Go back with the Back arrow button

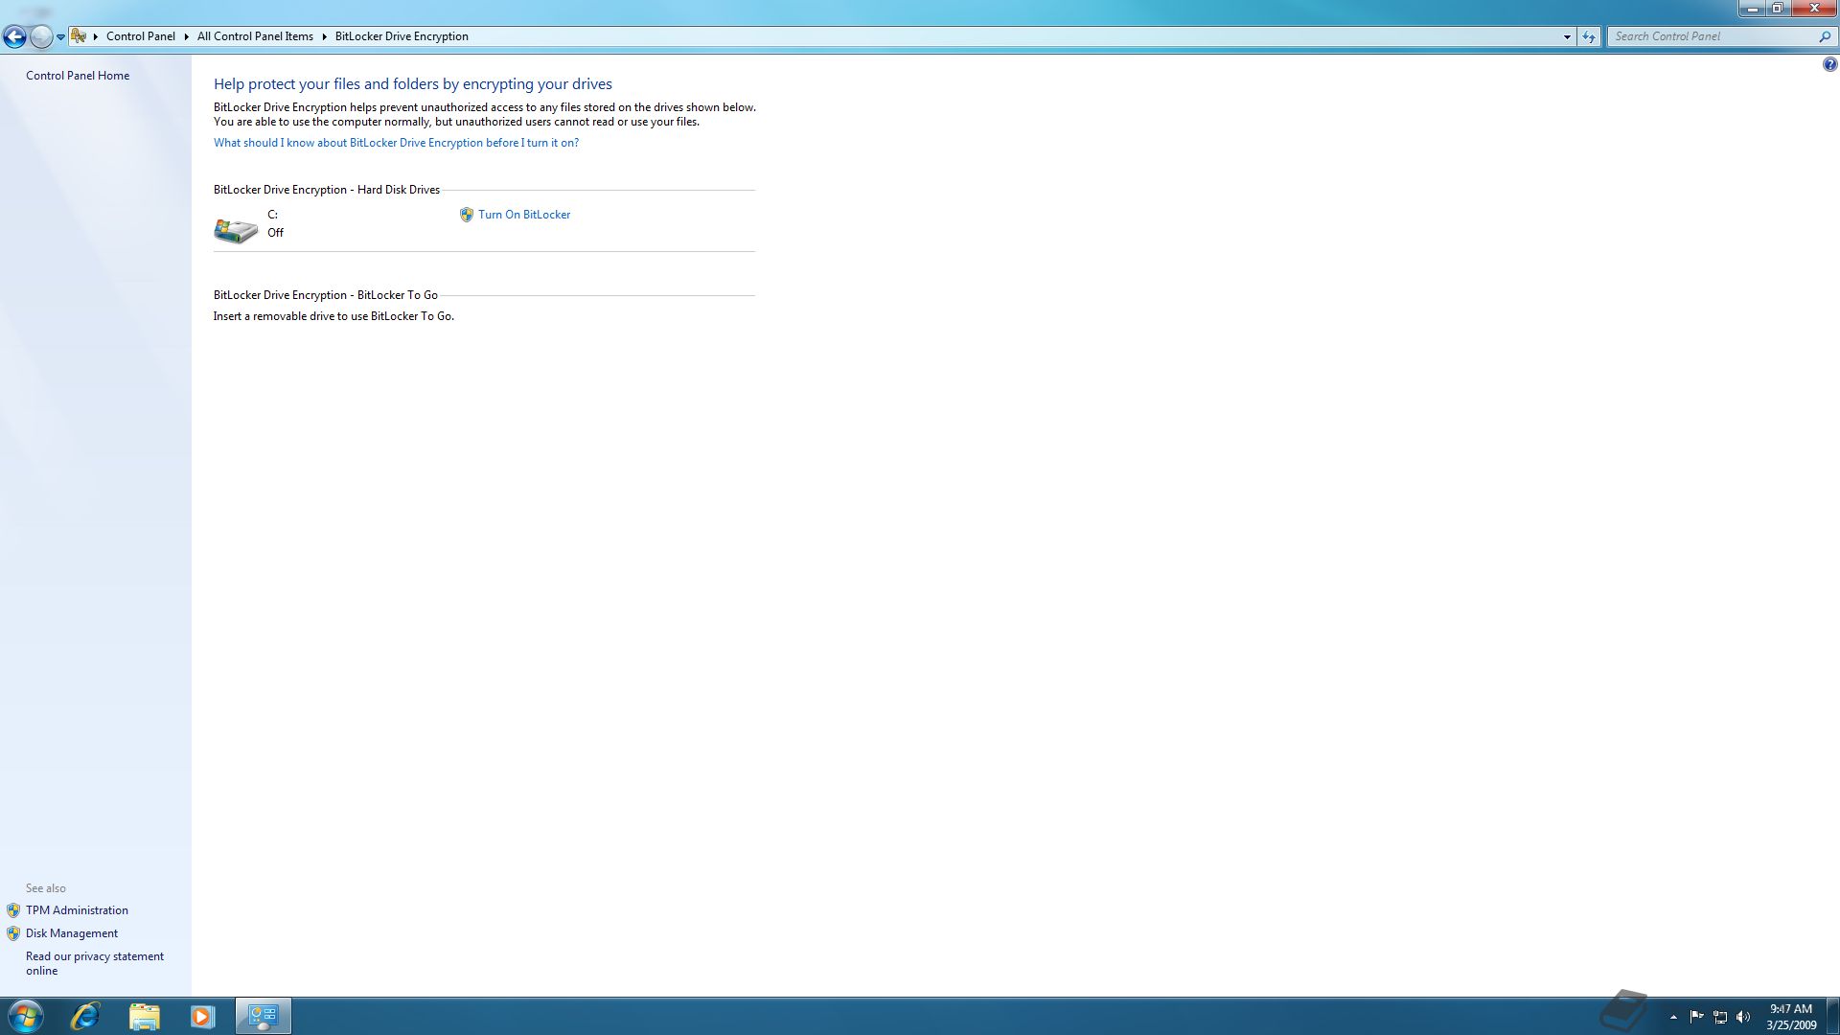[14, 36]
